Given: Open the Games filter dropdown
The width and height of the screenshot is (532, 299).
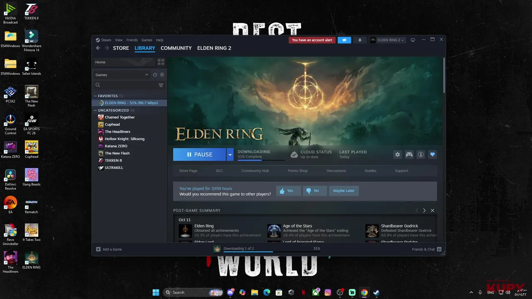Looking at the screenshot, I should coord(122,75).
